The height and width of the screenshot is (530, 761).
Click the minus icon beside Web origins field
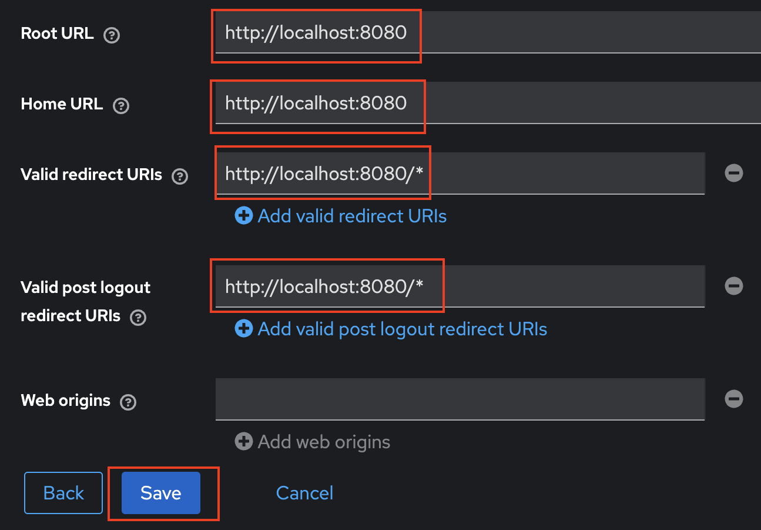(734, 399)
